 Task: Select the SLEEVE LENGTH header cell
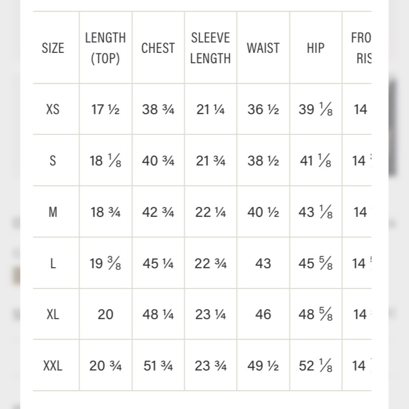(x=211, y=48)
